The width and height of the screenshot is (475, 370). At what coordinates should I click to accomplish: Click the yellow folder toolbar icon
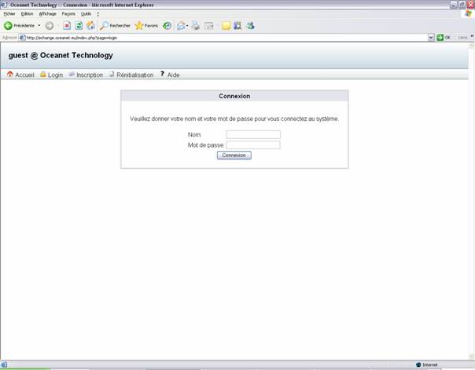pyautogui.click(x=226, y=26)
